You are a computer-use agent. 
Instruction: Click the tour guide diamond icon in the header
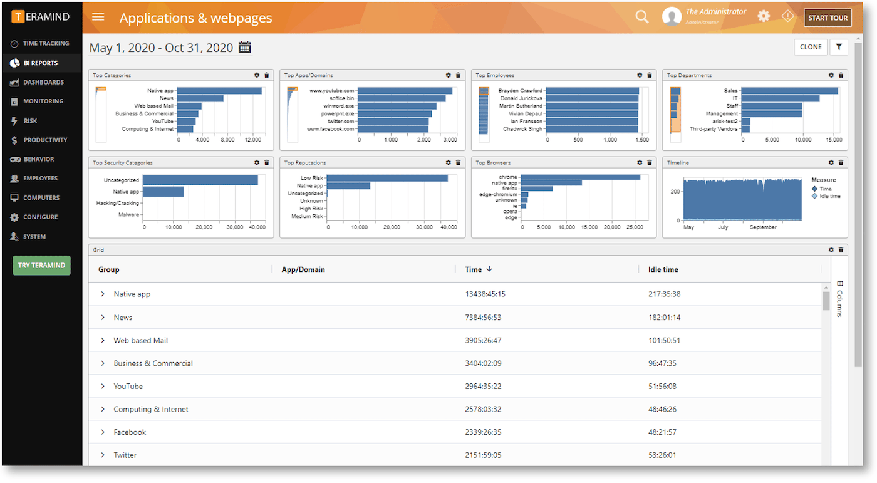787,16
